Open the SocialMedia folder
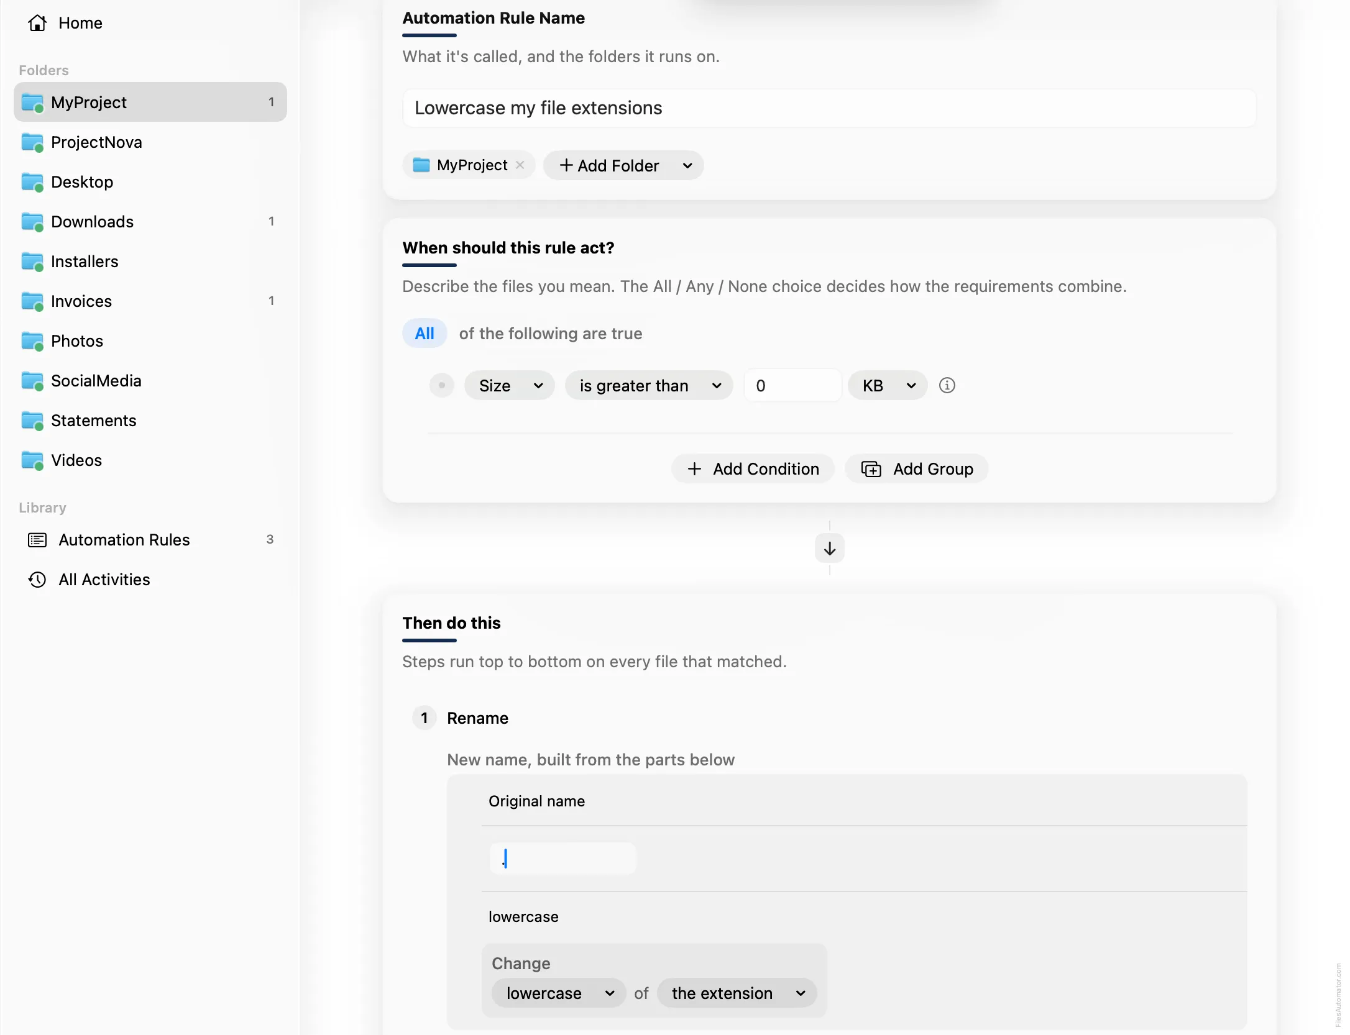This screenshot has height=1035, width=1350. click(150, 381)
